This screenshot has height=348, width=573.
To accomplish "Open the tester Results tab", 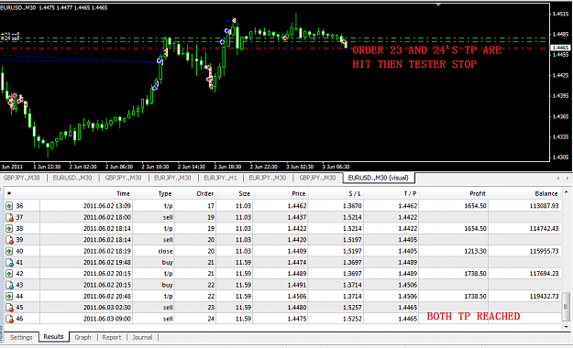I will 53,337.
